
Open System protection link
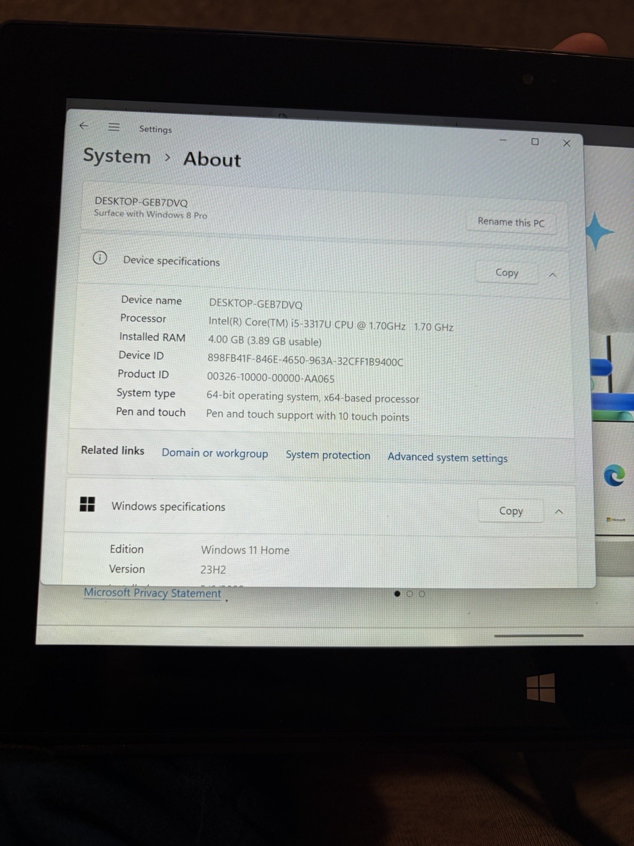(328, 455)
